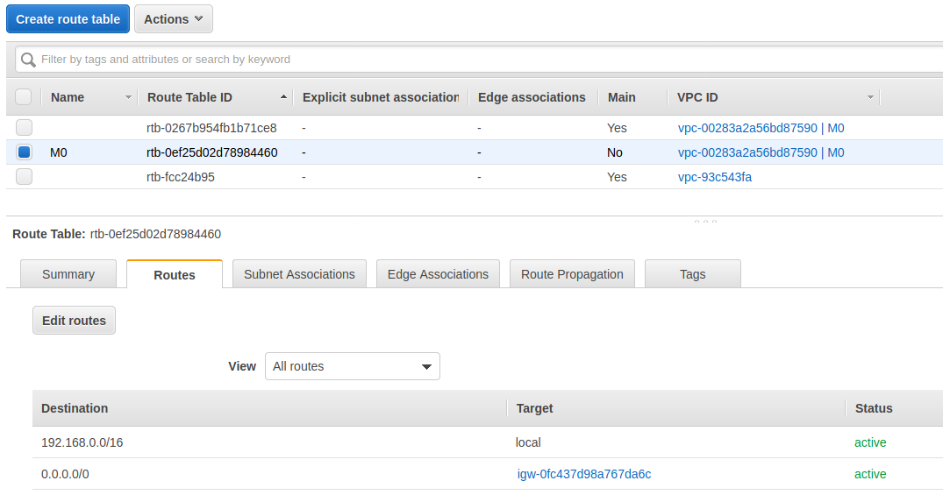Open the Route Propagation tab

pos(572,274)
